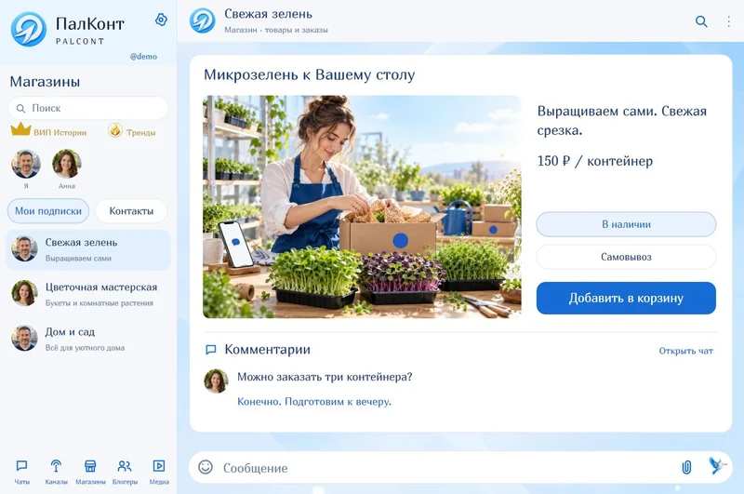Click the title 'Микрозелень к Вашему столу'
Screen dimensions: 744x494
tap(310, 75)
